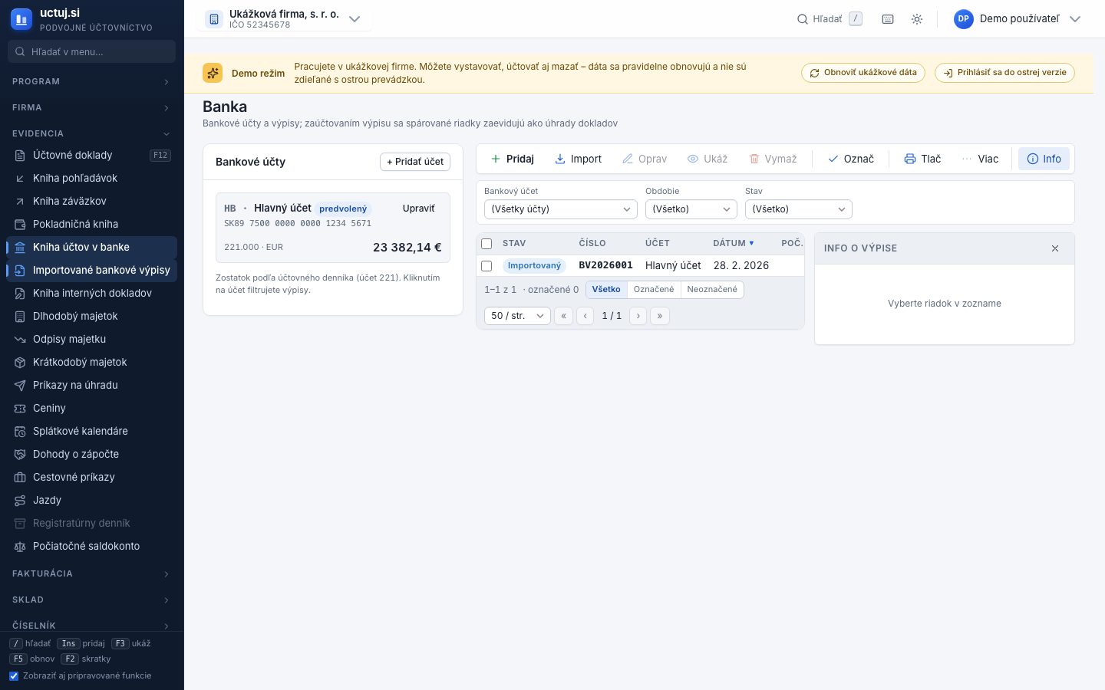
Task: Expand the FAKTURÁCIA menu section
Action: click(x=92, y=573)
